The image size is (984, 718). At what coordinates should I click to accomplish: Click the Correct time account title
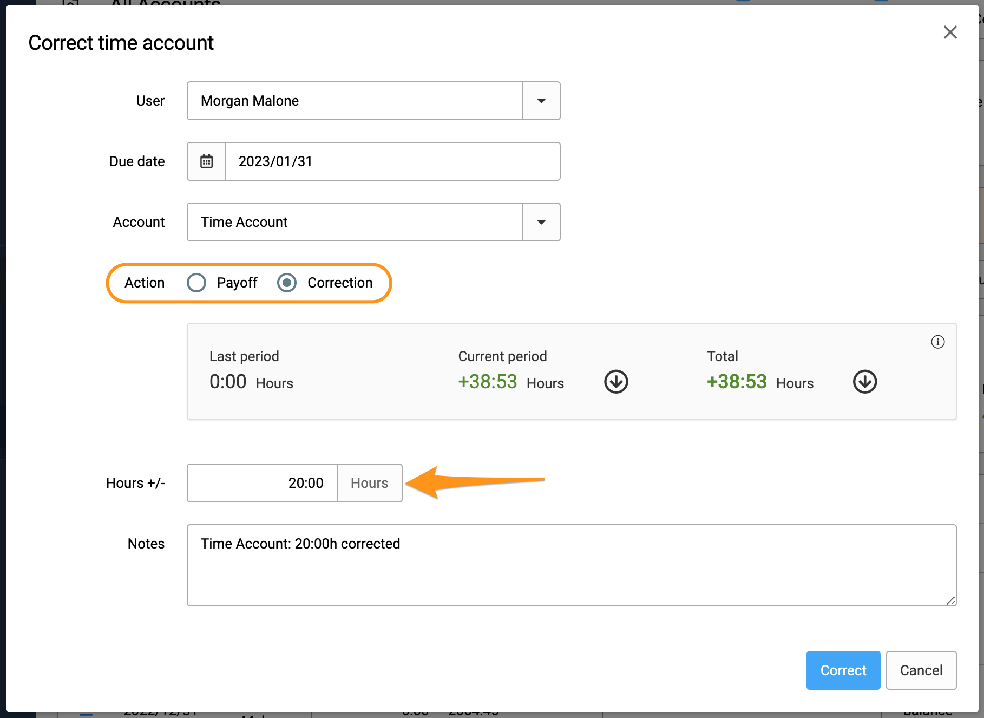tap(121, 43)
